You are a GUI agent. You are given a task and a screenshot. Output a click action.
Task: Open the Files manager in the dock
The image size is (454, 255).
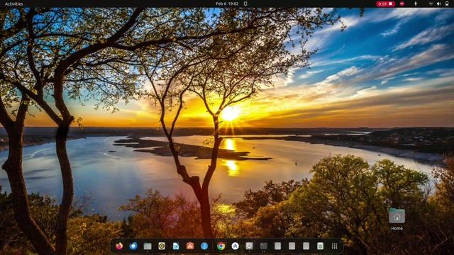[148, 246]
